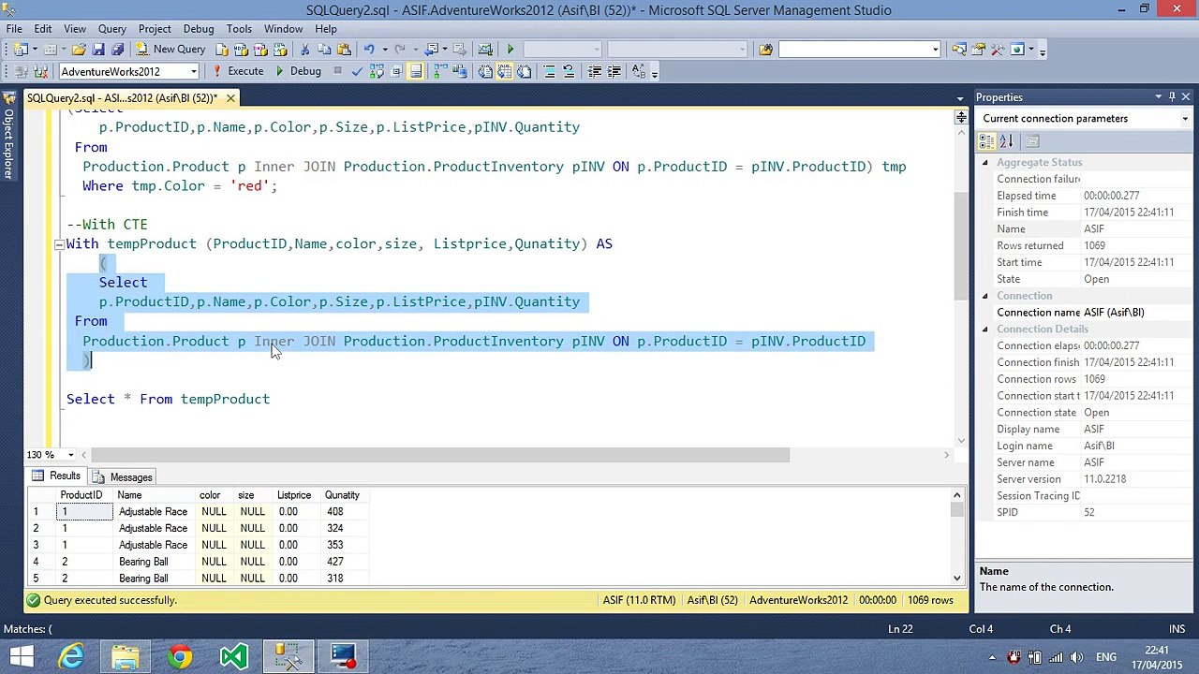
Task: Open the Properties window position dropdown arrow
Action: (1158, 97)
